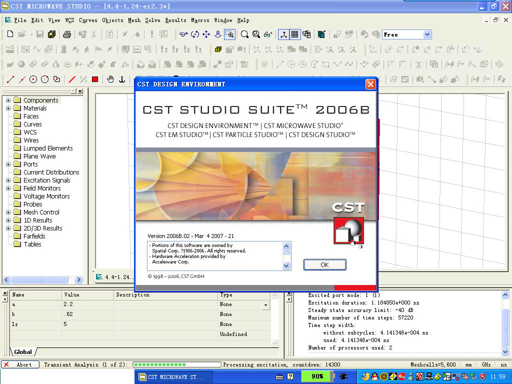This screenshot has height=384, width=512.
Task: Click the glasses view options icon
Action: pyautogui.click(x=268, y=34)
